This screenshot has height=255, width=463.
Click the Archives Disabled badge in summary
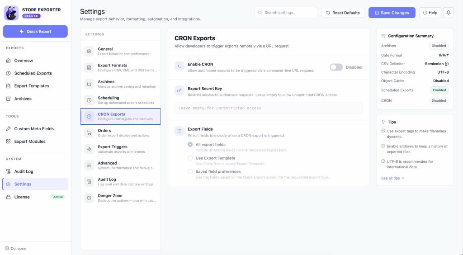[x=439, y=46]
